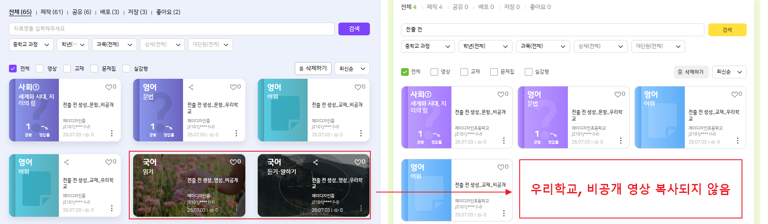
Task: Open the 공유 (6) tab
Action: 81,12
